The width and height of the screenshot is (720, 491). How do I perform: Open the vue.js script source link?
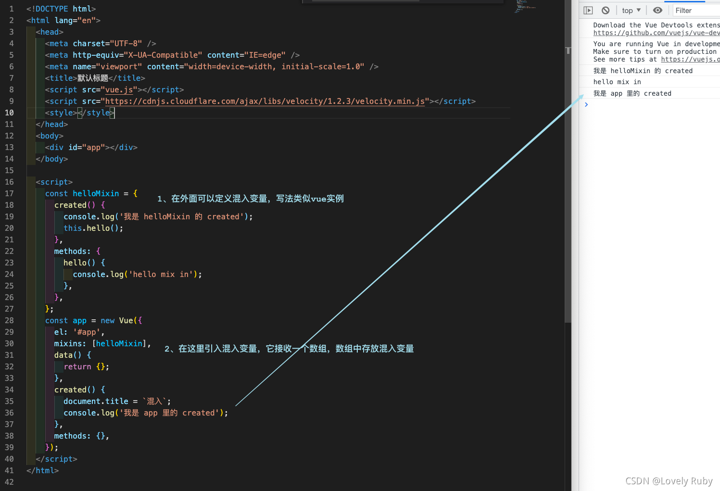pyautogui.click(x=119, y=89)
